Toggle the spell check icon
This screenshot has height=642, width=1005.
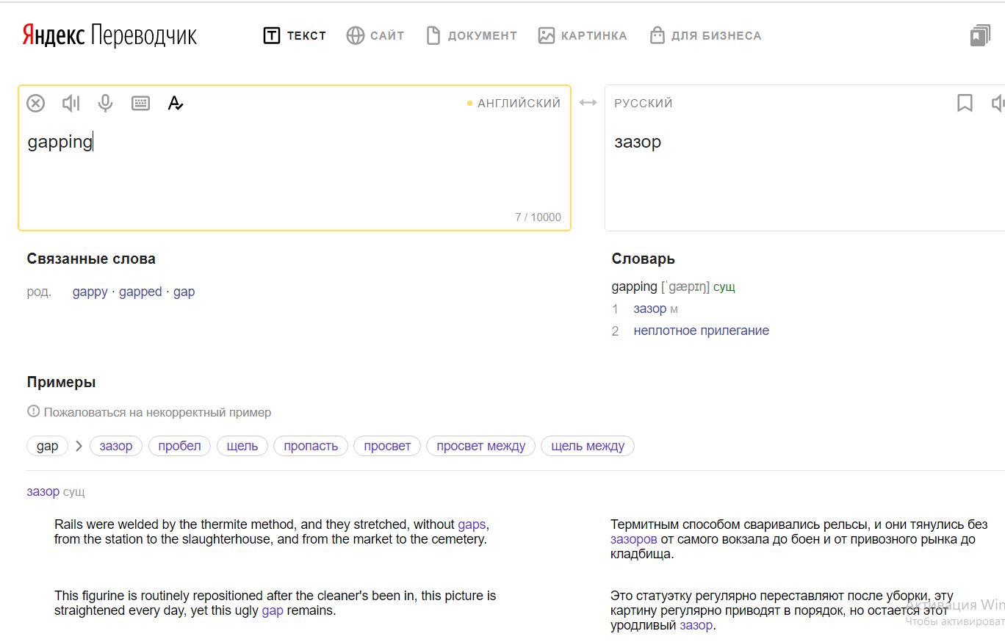[x=175, y=104]
